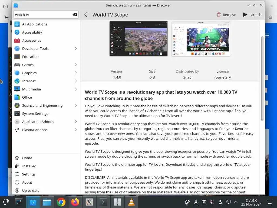
Task: Open Firefox from the taskbar
Action: [75, 202]
